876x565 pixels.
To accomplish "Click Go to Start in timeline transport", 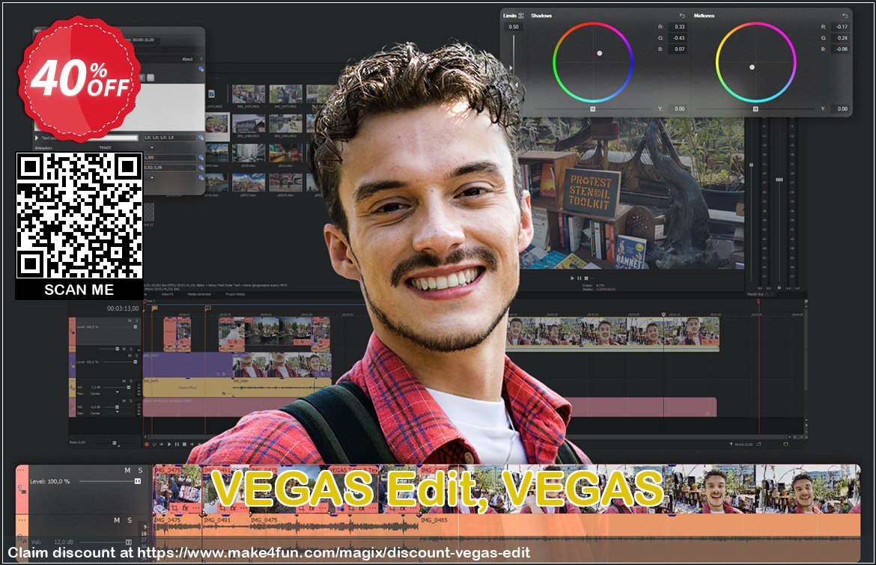I will (x=192, y=445).
